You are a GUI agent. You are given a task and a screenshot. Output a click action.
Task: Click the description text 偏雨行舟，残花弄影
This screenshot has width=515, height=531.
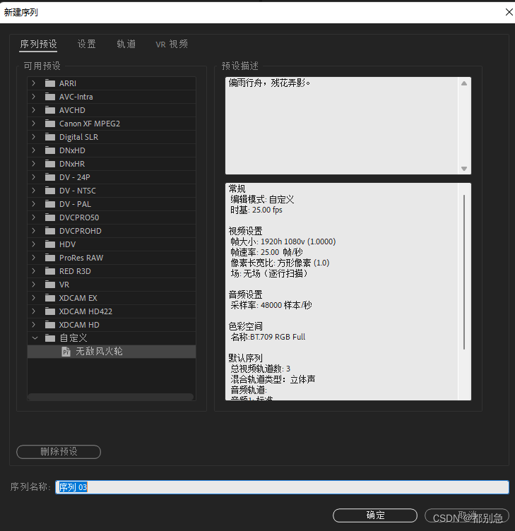click(x=269, y=83)
